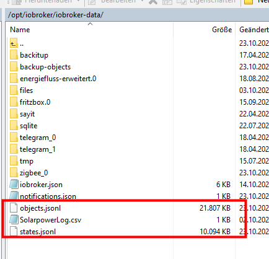Screen dimensions: 269x259
Task: Select the files folder name
Action: point(26,90)
